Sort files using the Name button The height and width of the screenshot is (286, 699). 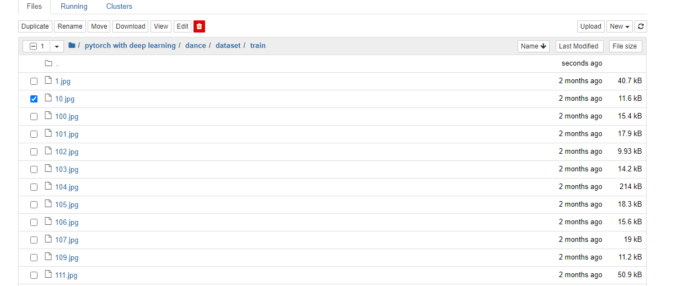tap(533, 46)
